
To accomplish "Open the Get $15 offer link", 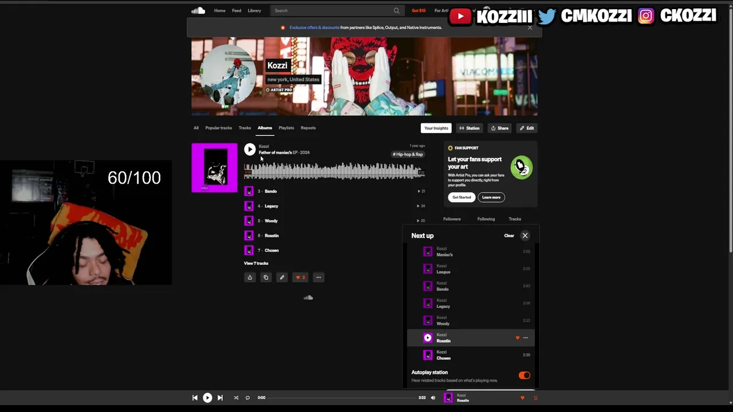I will coord(419,10).
